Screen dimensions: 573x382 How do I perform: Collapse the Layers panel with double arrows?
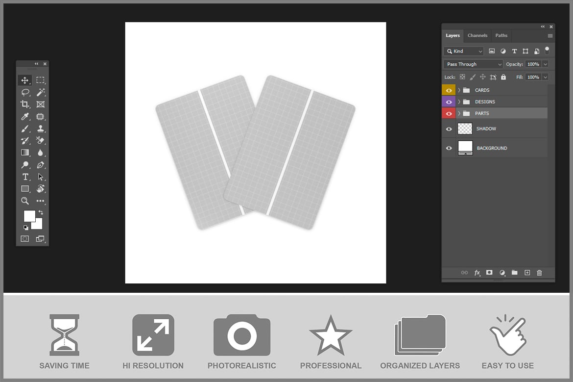[543, 26]
